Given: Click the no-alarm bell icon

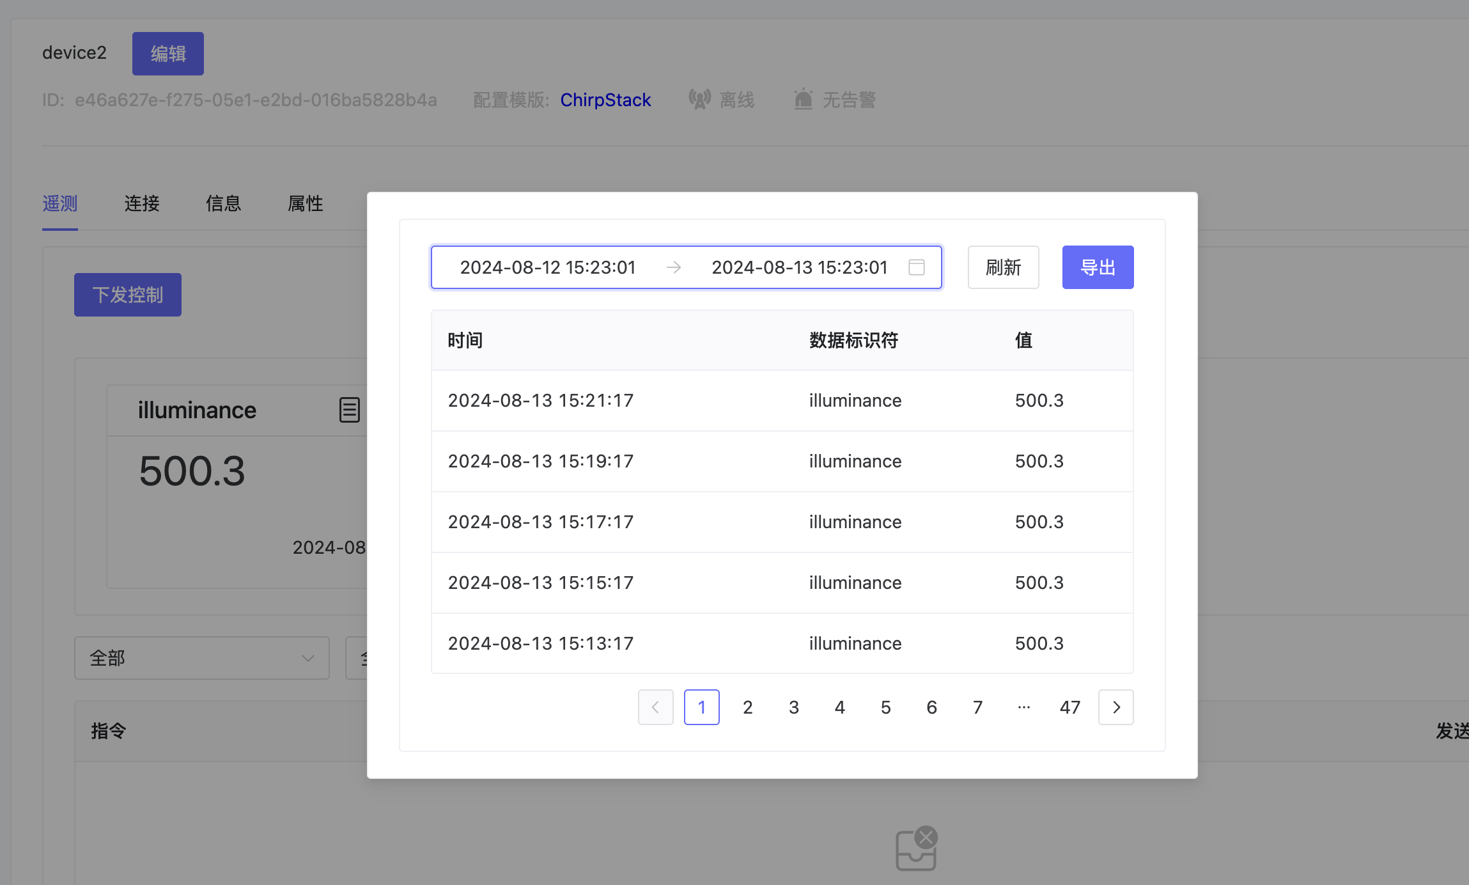Looking at the screenshot, I should 803,98.
